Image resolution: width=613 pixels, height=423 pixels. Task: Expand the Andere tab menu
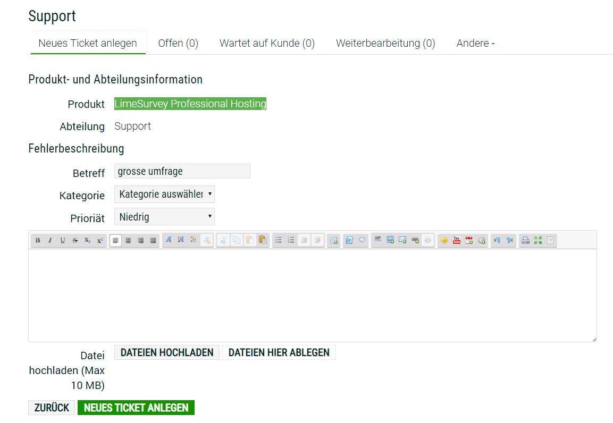475,43
